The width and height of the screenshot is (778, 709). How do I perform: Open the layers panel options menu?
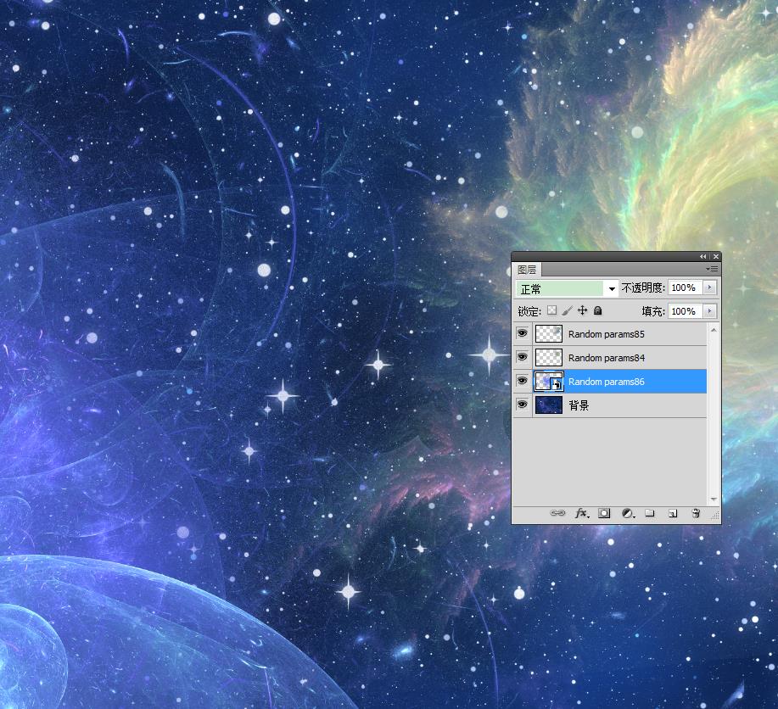pos(712,269)
